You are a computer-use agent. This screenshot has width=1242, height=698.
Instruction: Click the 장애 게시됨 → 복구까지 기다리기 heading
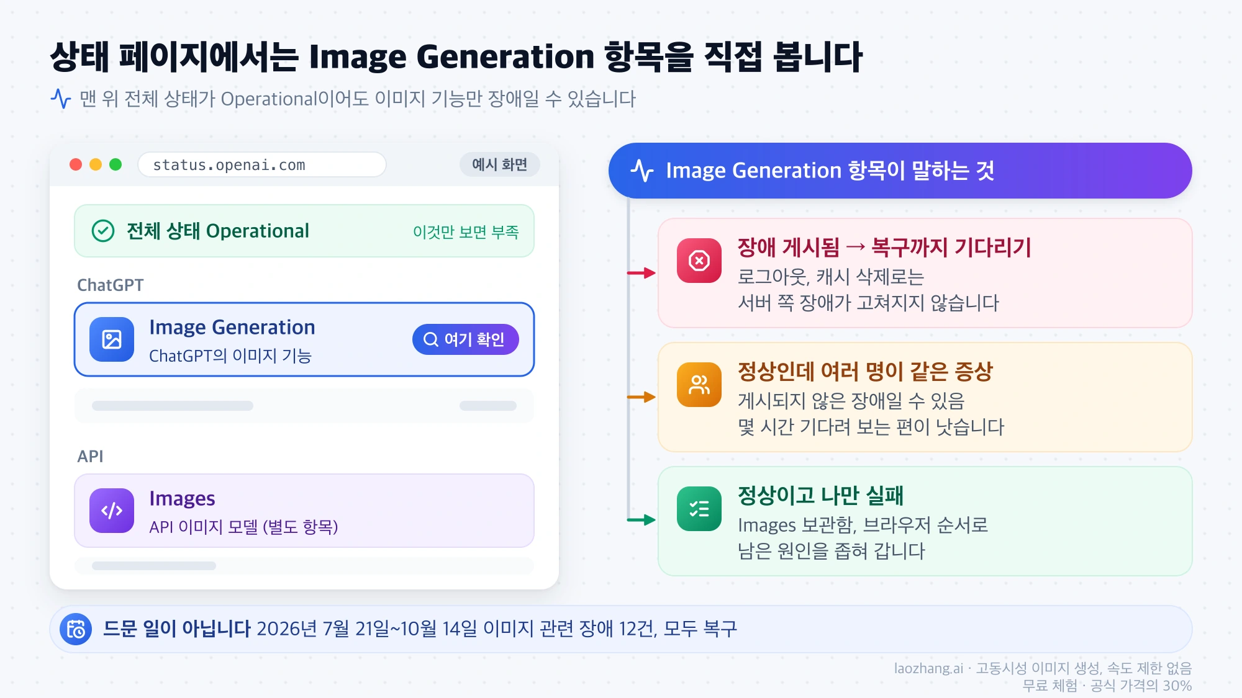point(884,248)
